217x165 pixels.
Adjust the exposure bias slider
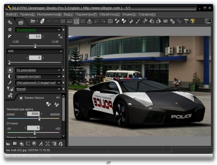pos(35,46)
